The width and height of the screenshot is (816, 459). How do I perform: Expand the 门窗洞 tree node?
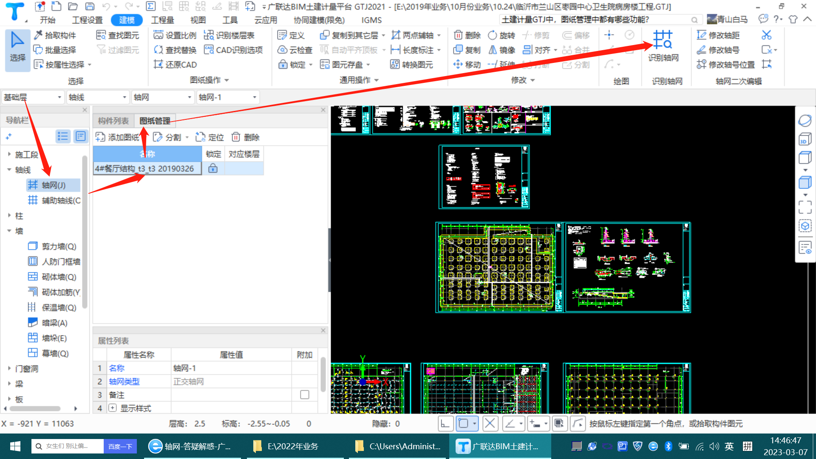(x=9, y=368)
